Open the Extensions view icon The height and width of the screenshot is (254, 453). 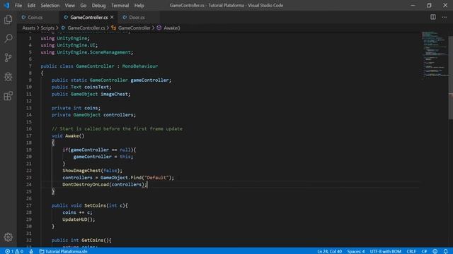(8, 96)
